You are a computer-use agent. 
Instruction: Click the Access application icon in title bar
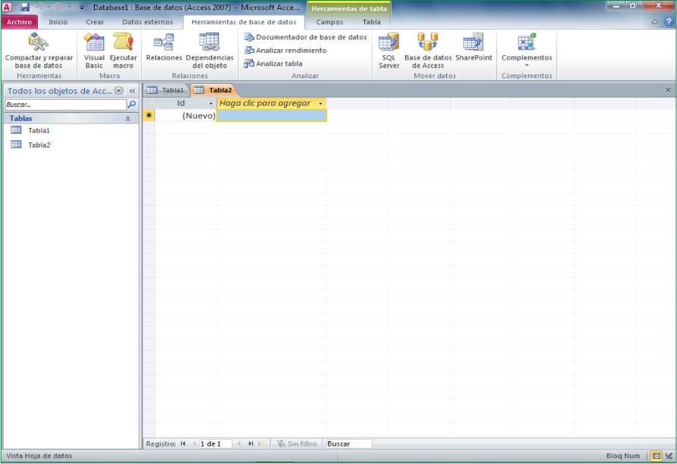tap(7, 7)
